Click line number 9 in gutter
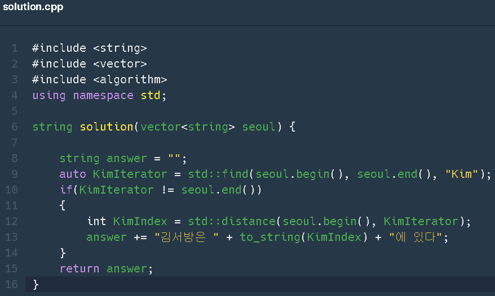The height and width of the screenshot is (296, 495). pyautogui.click(x=15, y=174)
